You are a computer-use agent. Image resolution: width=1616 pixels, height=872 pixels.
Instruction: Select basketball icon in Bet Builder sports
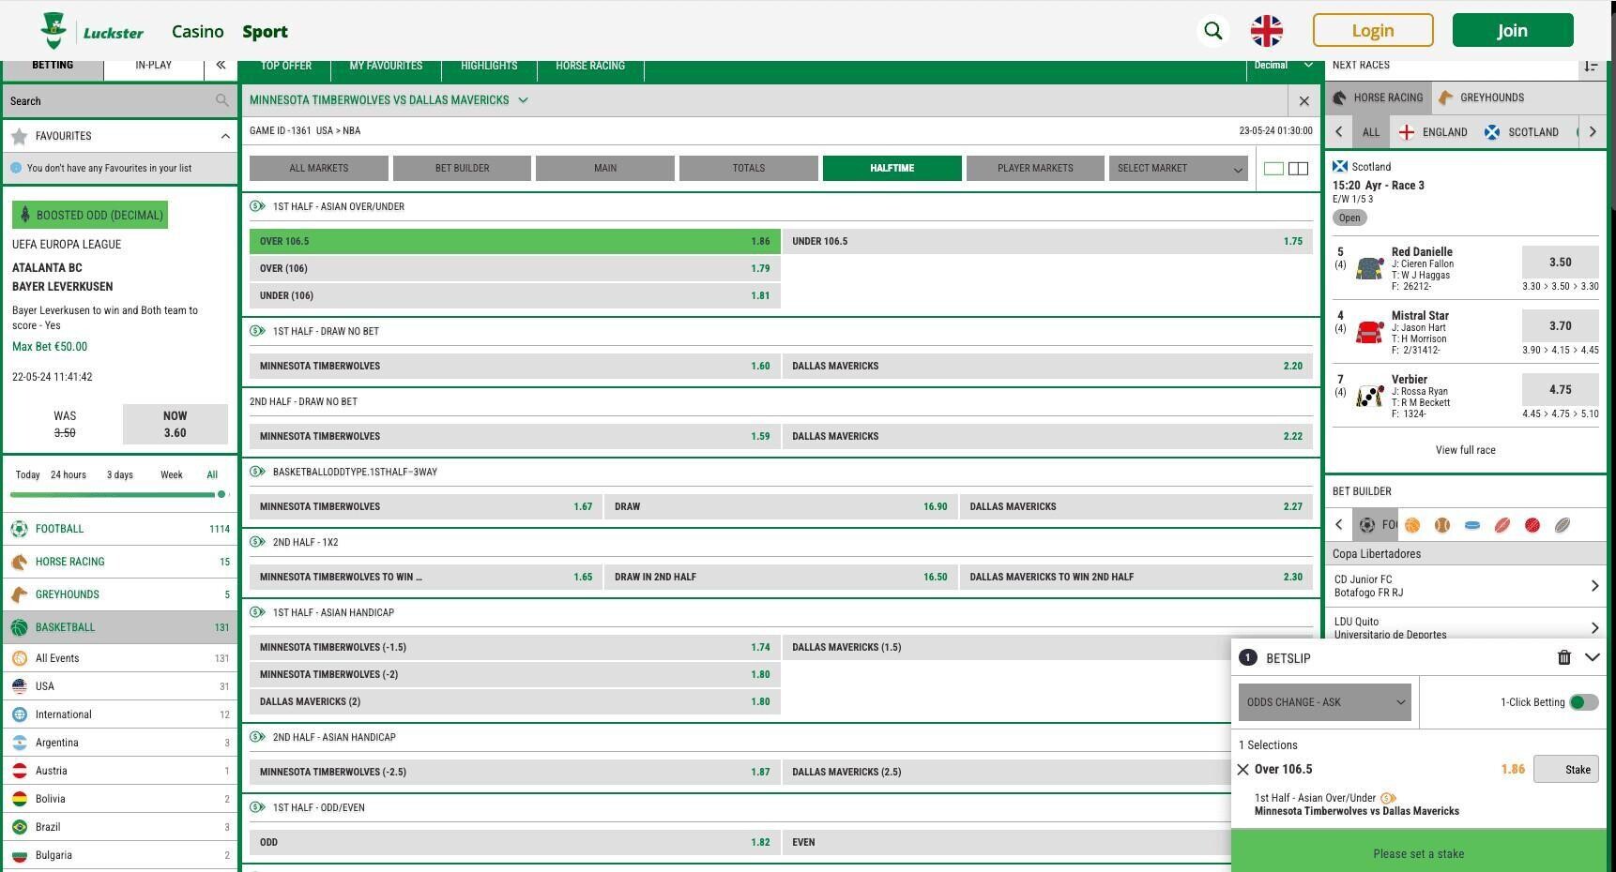1412,525
